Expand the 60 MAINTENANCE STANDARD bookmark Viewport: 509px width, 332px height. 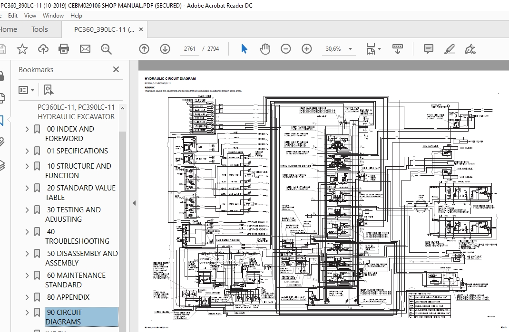(27, 275)
